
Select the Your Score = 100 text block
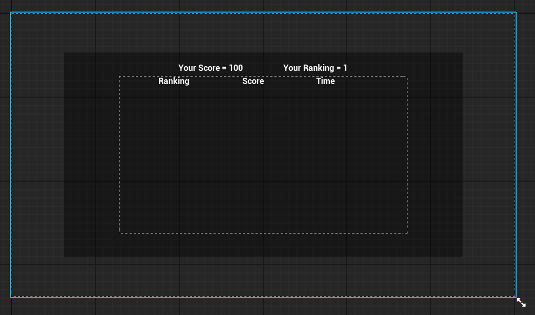point(210,68)
